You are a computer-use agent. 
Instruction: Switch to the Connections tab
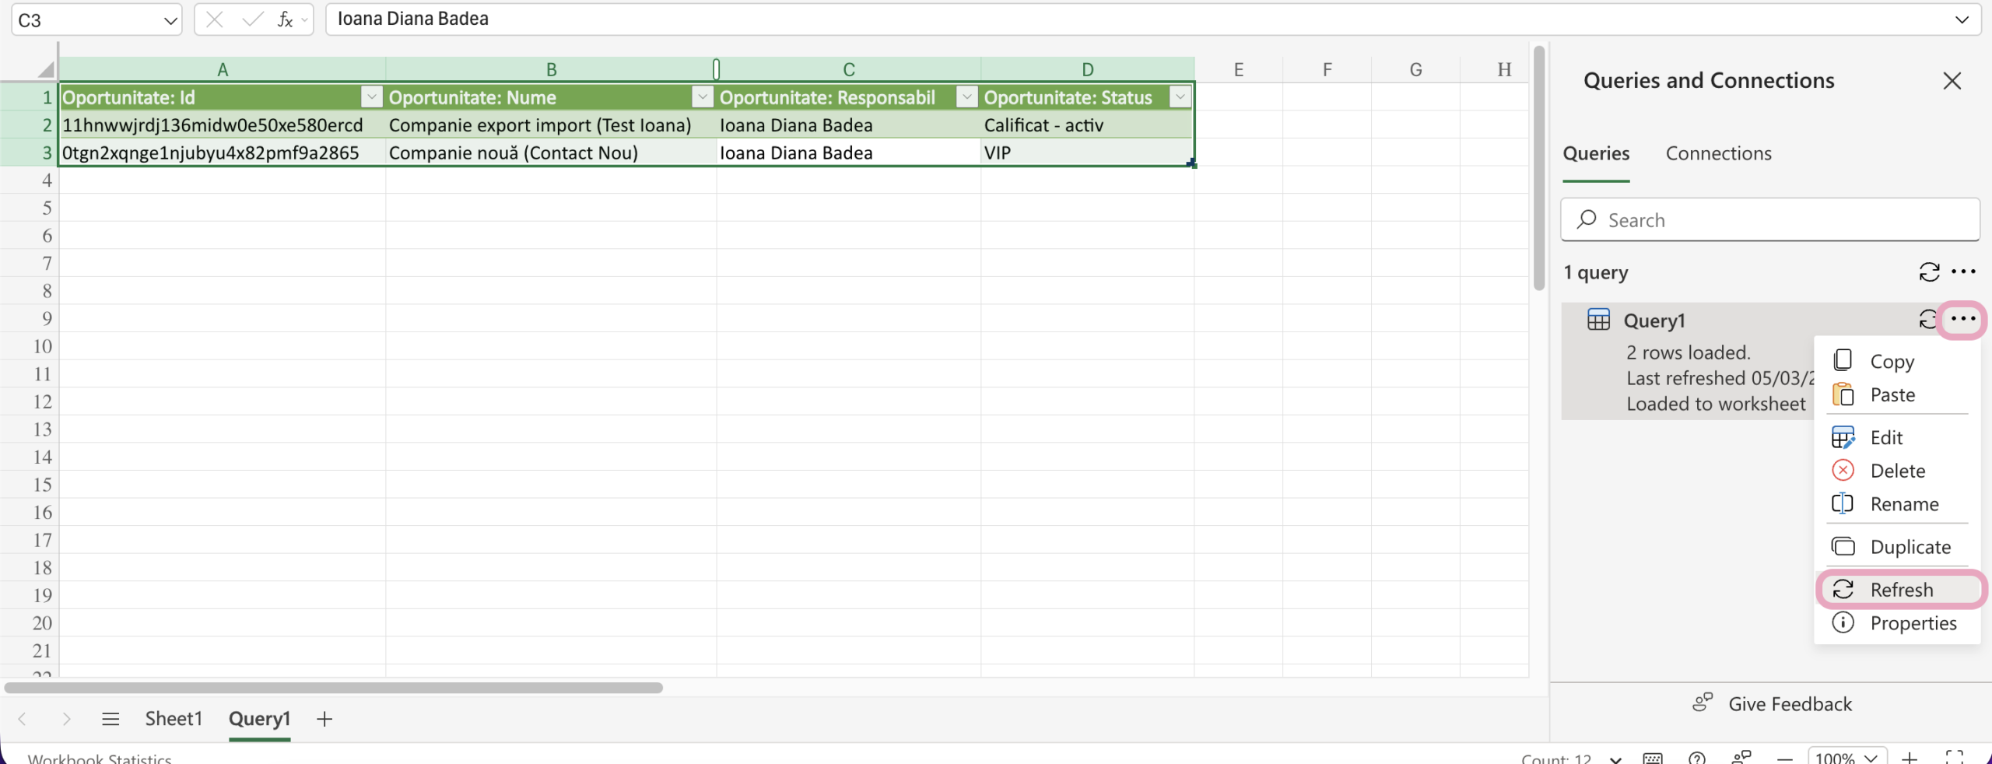[x=1717, y=154]
